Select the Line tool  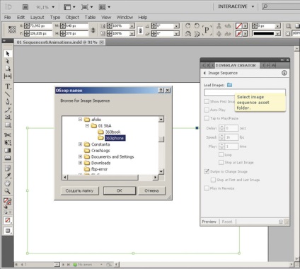pyautogui.click(x=8, y=94)
